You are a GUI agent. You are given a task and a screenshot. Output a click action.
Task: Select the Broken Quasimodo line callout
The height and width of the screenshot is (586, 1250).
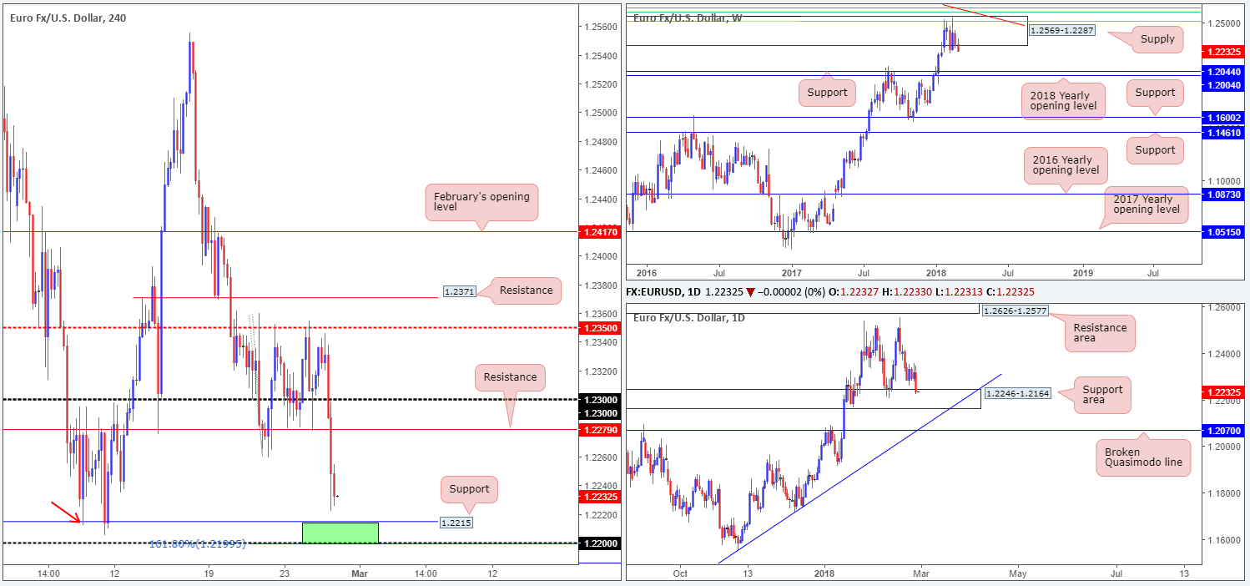click(x=1143, y=458)
